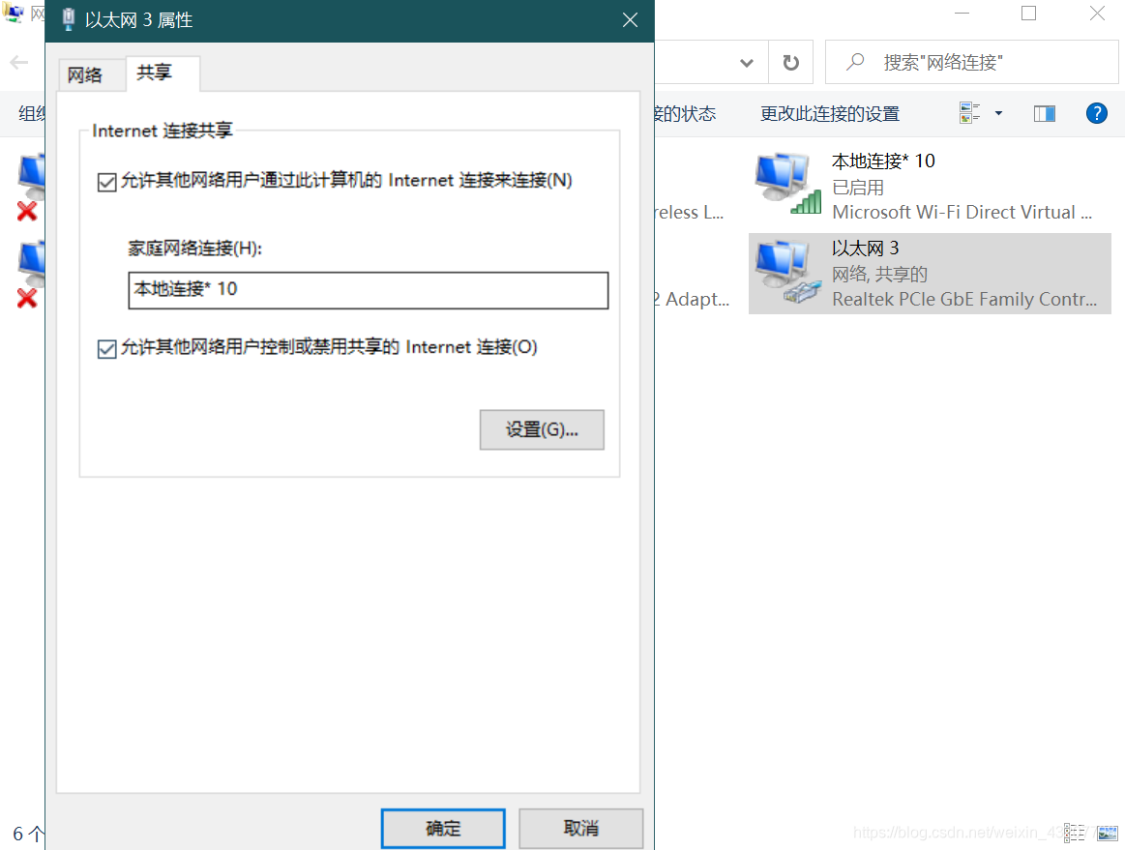Select the first disconnected adapter icon
Screen dimensions: 1125x850
pyautogui.click(x=31, y=187)
